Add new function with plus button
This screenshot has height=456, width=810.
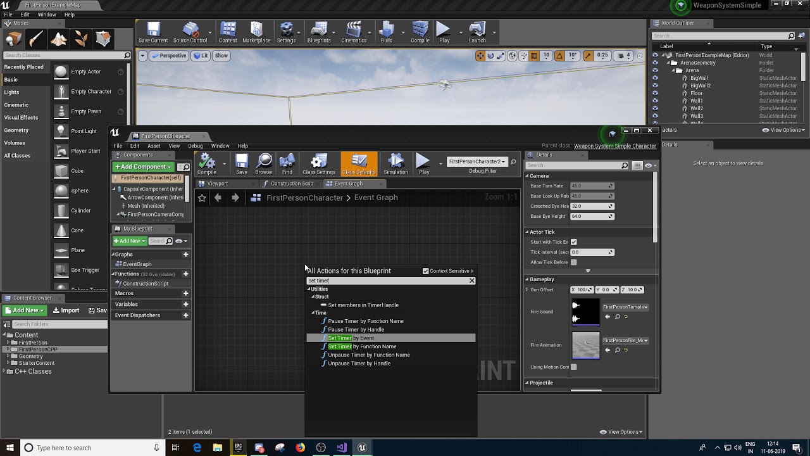click(185, 274)
